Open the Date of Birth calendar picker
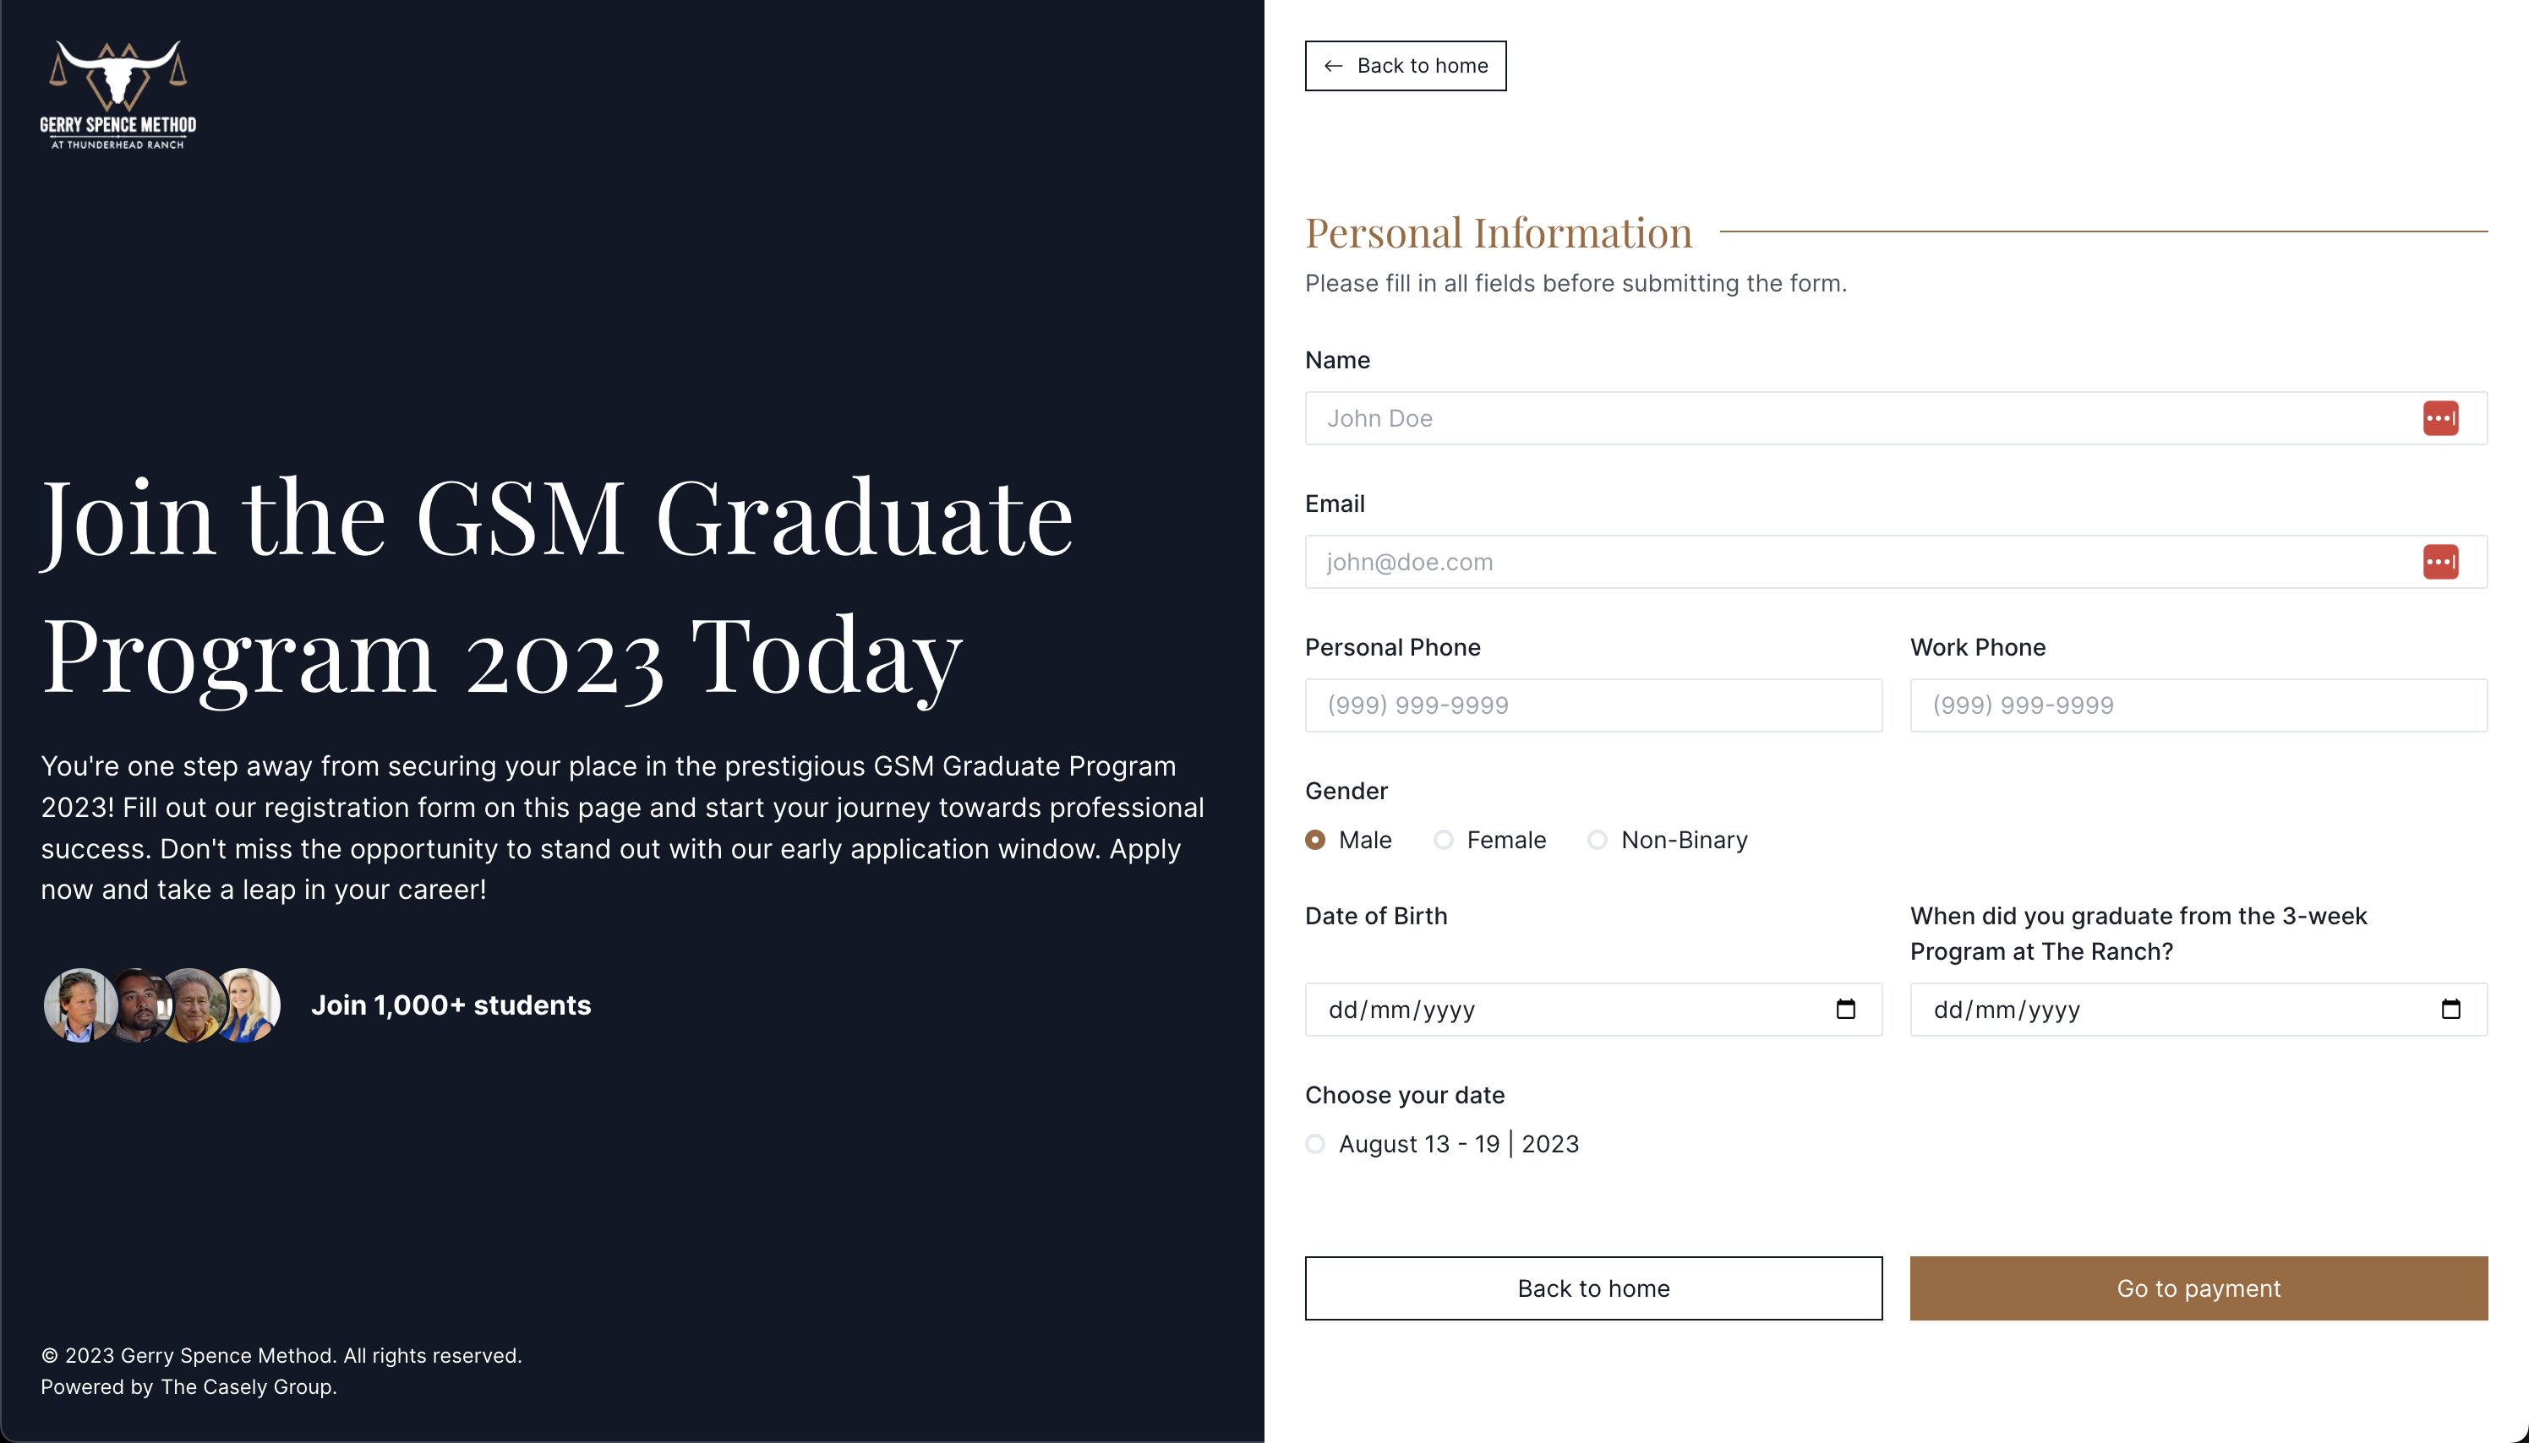Viewport: 2529px width, 1443px height. pos(1845,1009)
